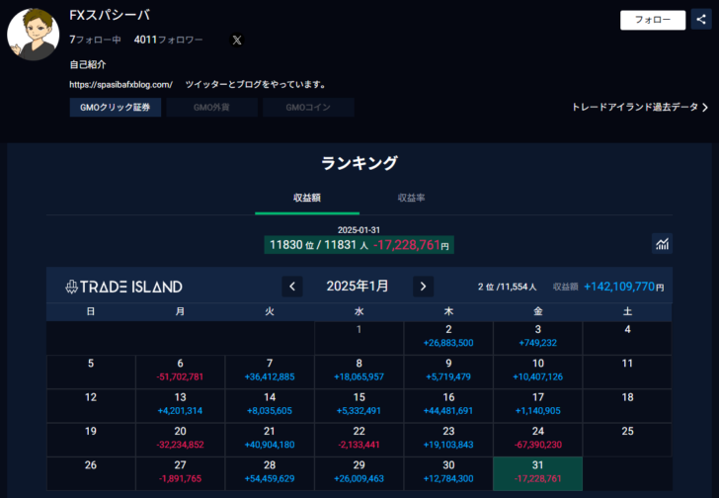Click the Trade Island logo

(123, 287)
